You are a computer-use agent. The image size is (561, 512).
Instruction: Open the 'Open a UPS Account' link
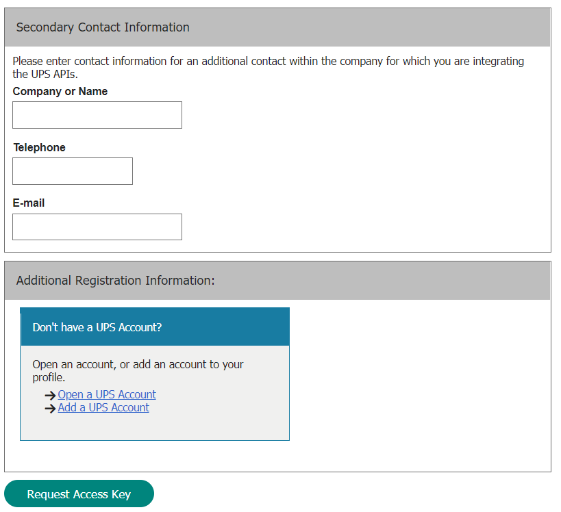point(107,394)
